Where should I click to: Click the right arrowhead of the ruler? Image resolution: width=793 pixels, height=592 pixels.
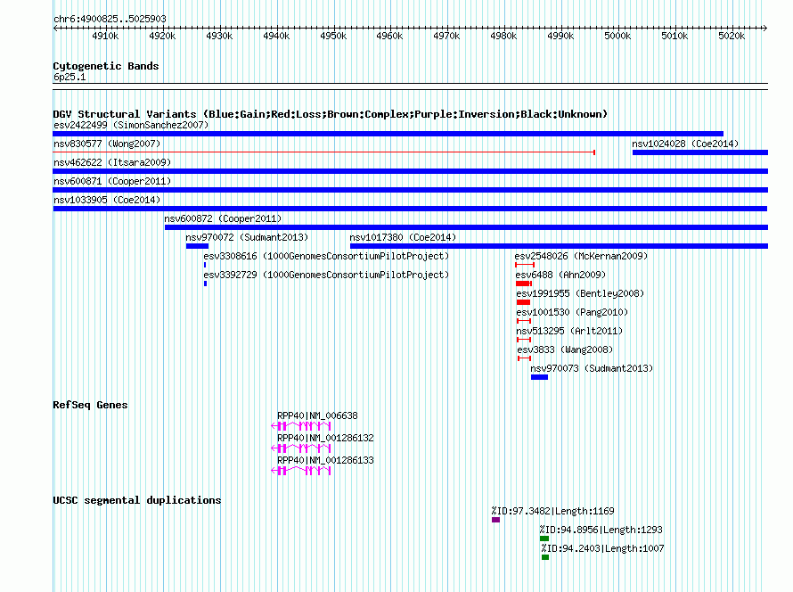point(765,28)
